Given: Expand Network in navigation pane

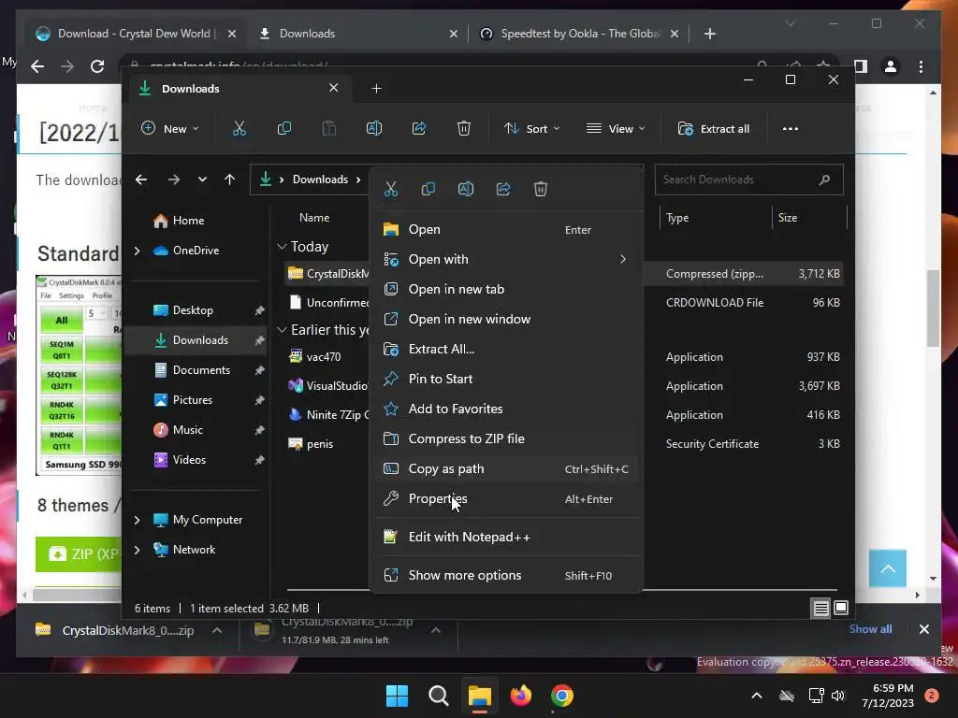Looking at the screenshot, I should 137,550.
